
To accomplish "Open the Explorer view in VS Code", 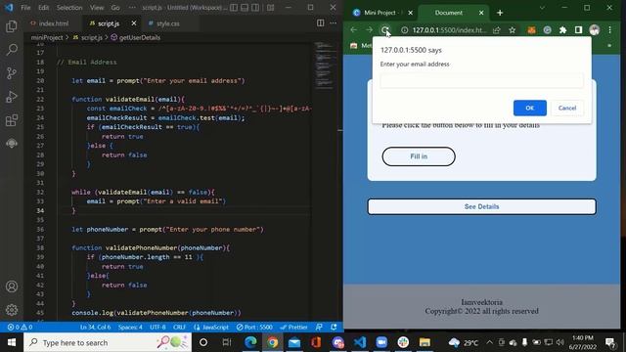I will 12,26.
